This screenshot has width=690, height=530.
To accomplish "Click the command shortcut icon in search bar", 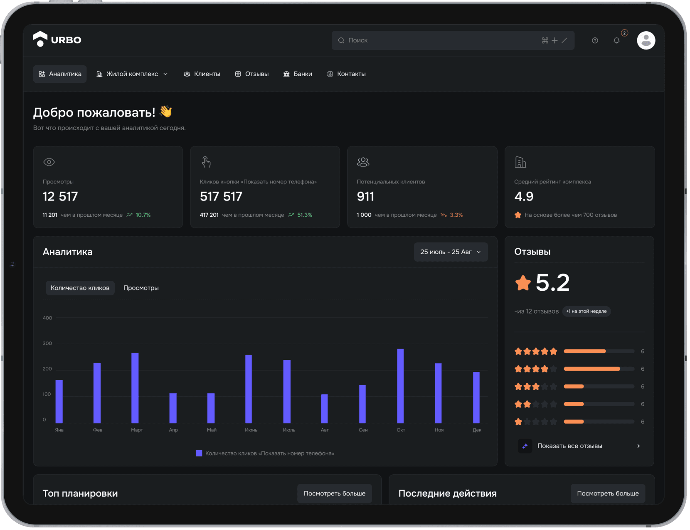I will point(545,40).
